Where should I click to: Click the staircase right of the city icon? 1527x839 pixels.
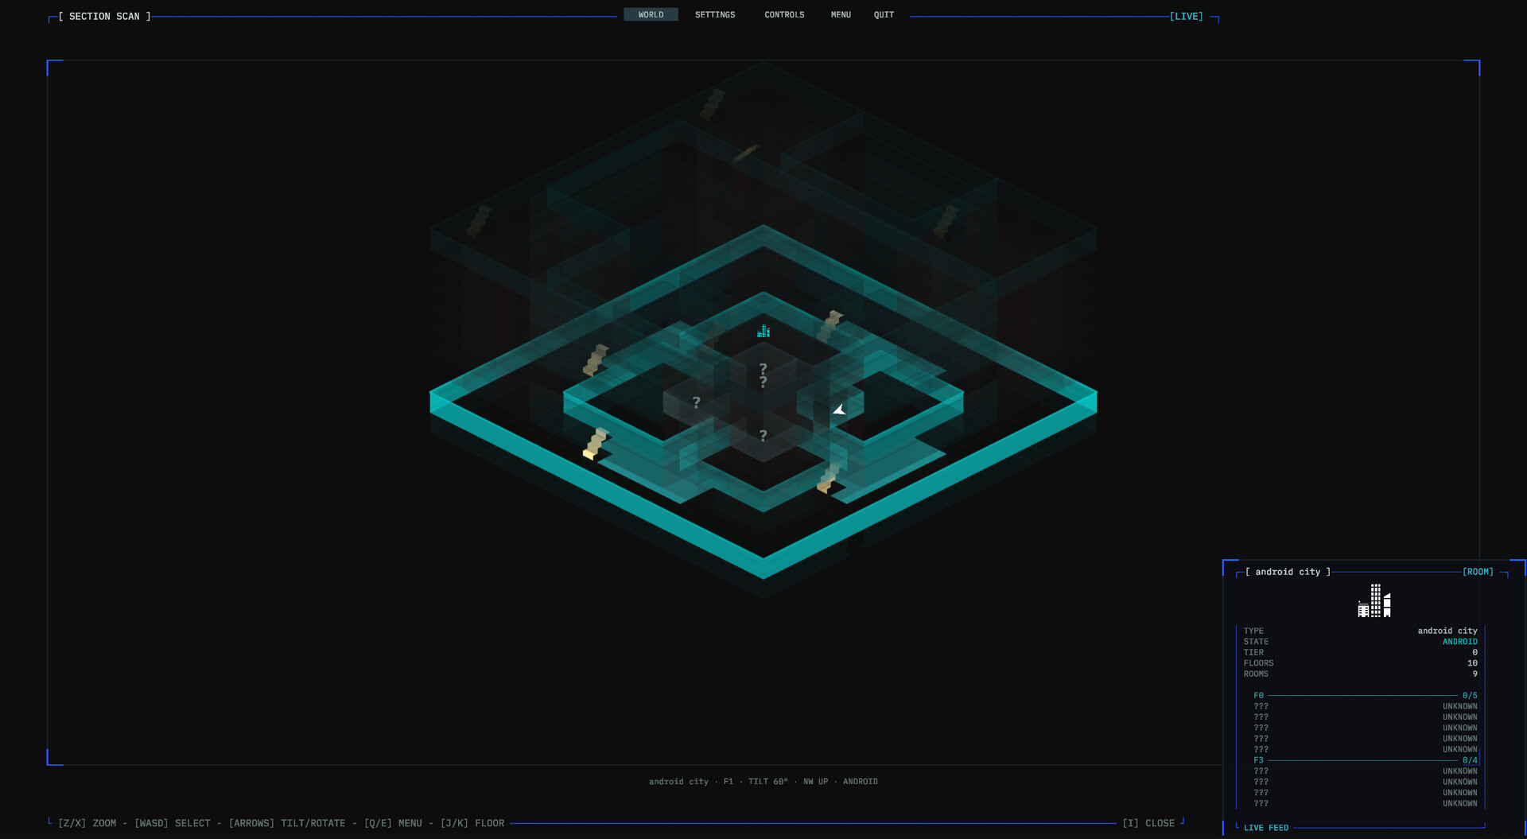point(830,326)
